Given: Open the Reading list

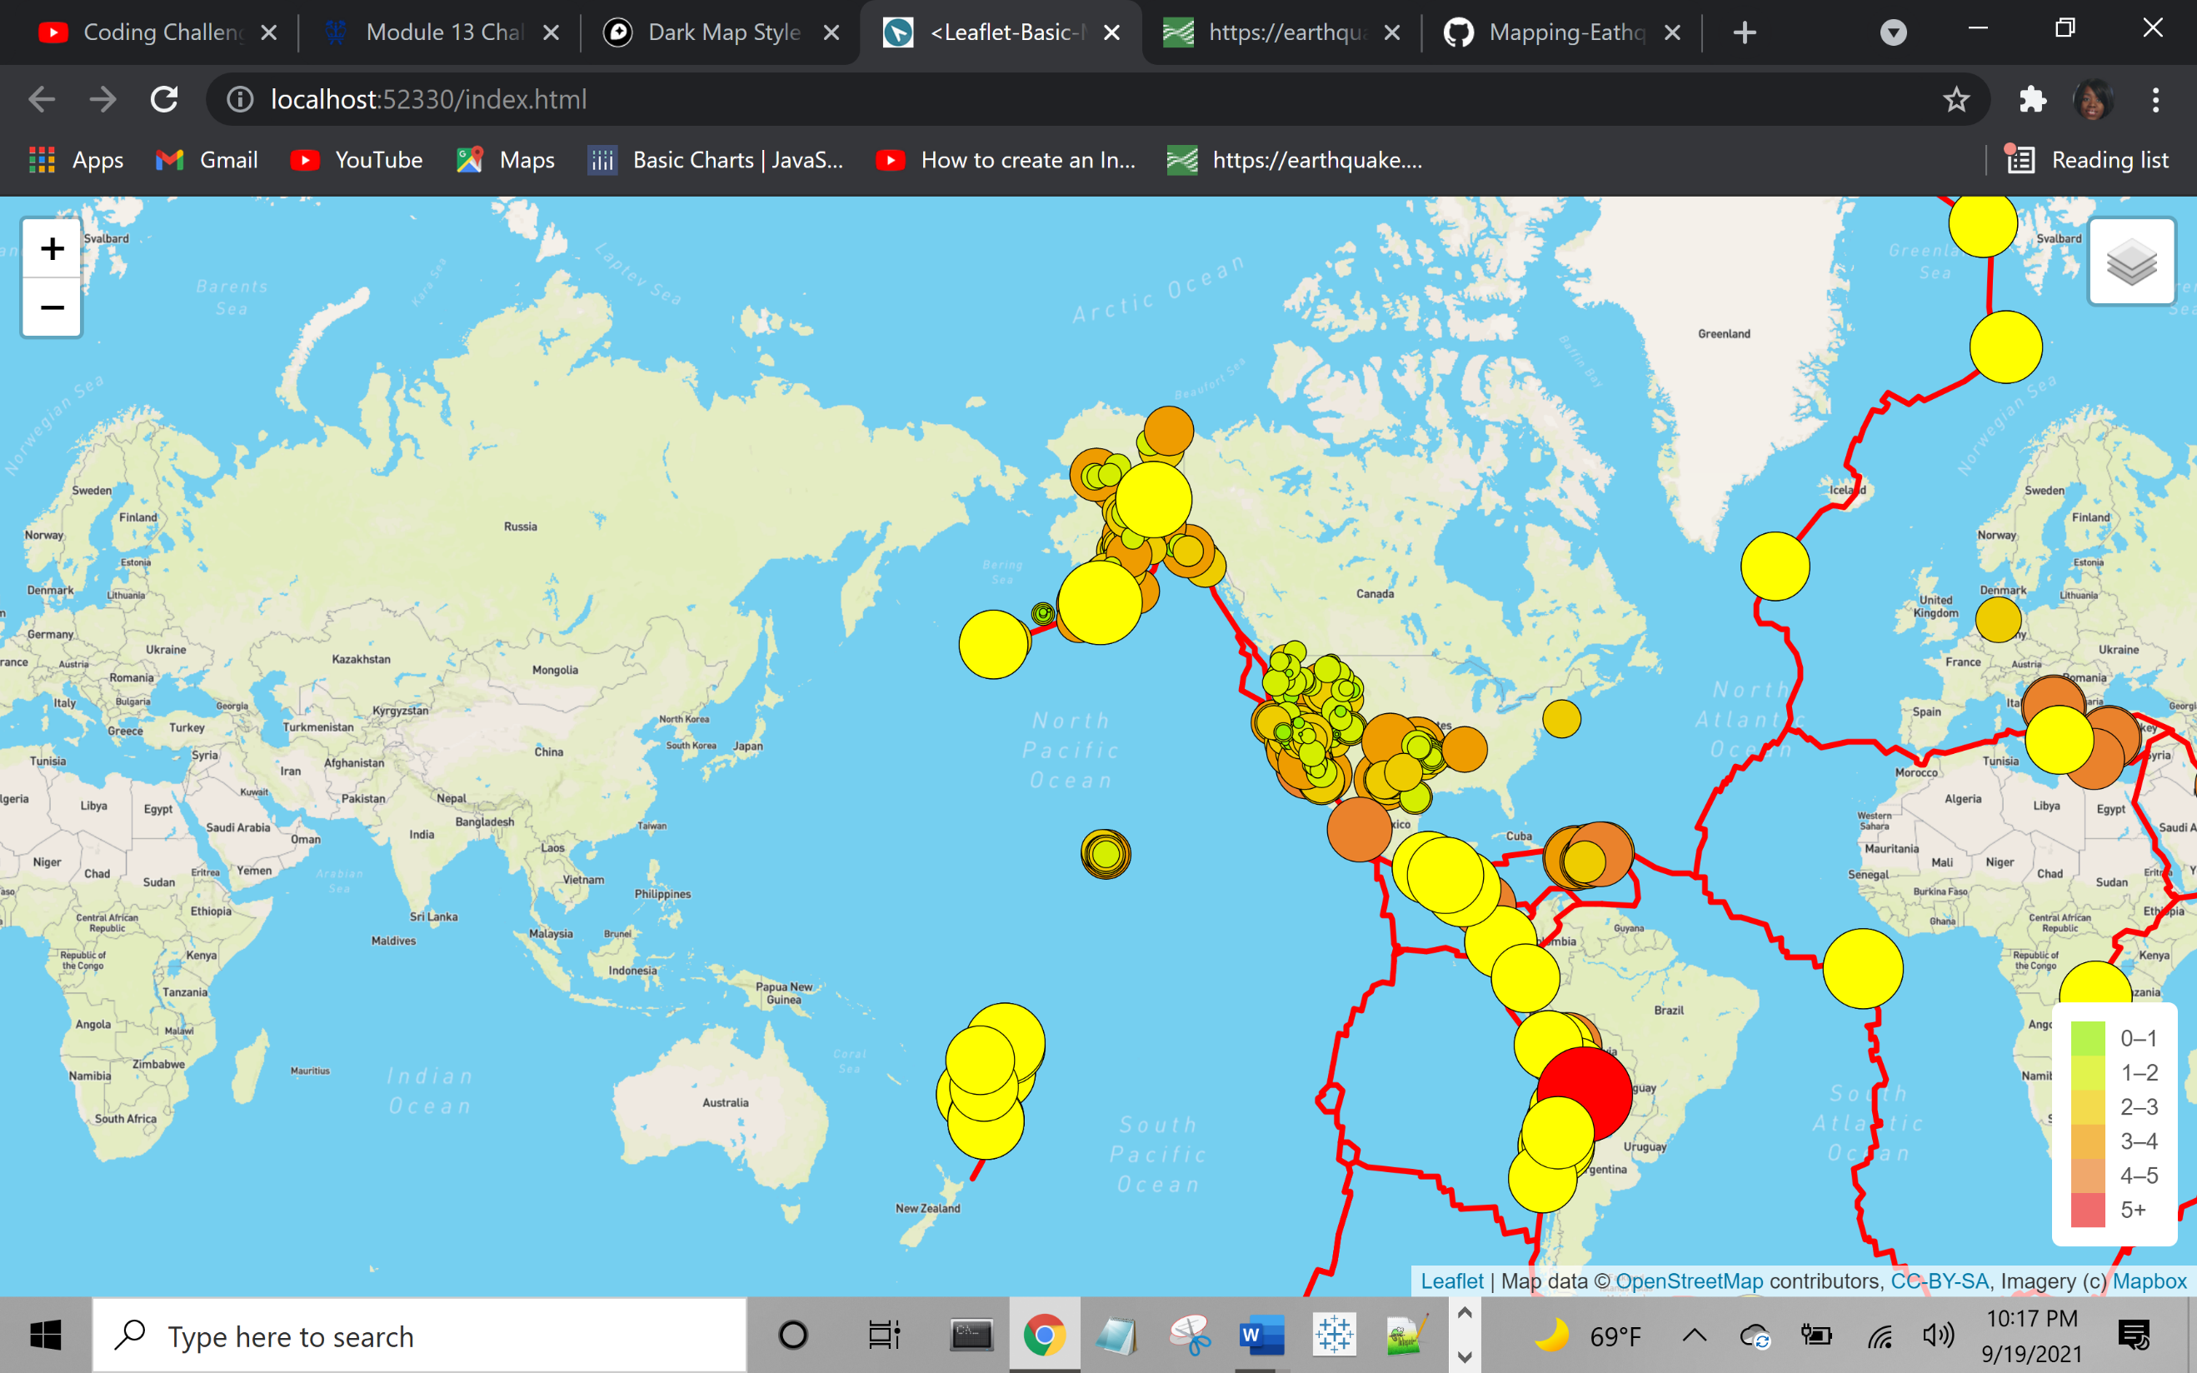Looking at the screenshot, I should pos(2086,160).
